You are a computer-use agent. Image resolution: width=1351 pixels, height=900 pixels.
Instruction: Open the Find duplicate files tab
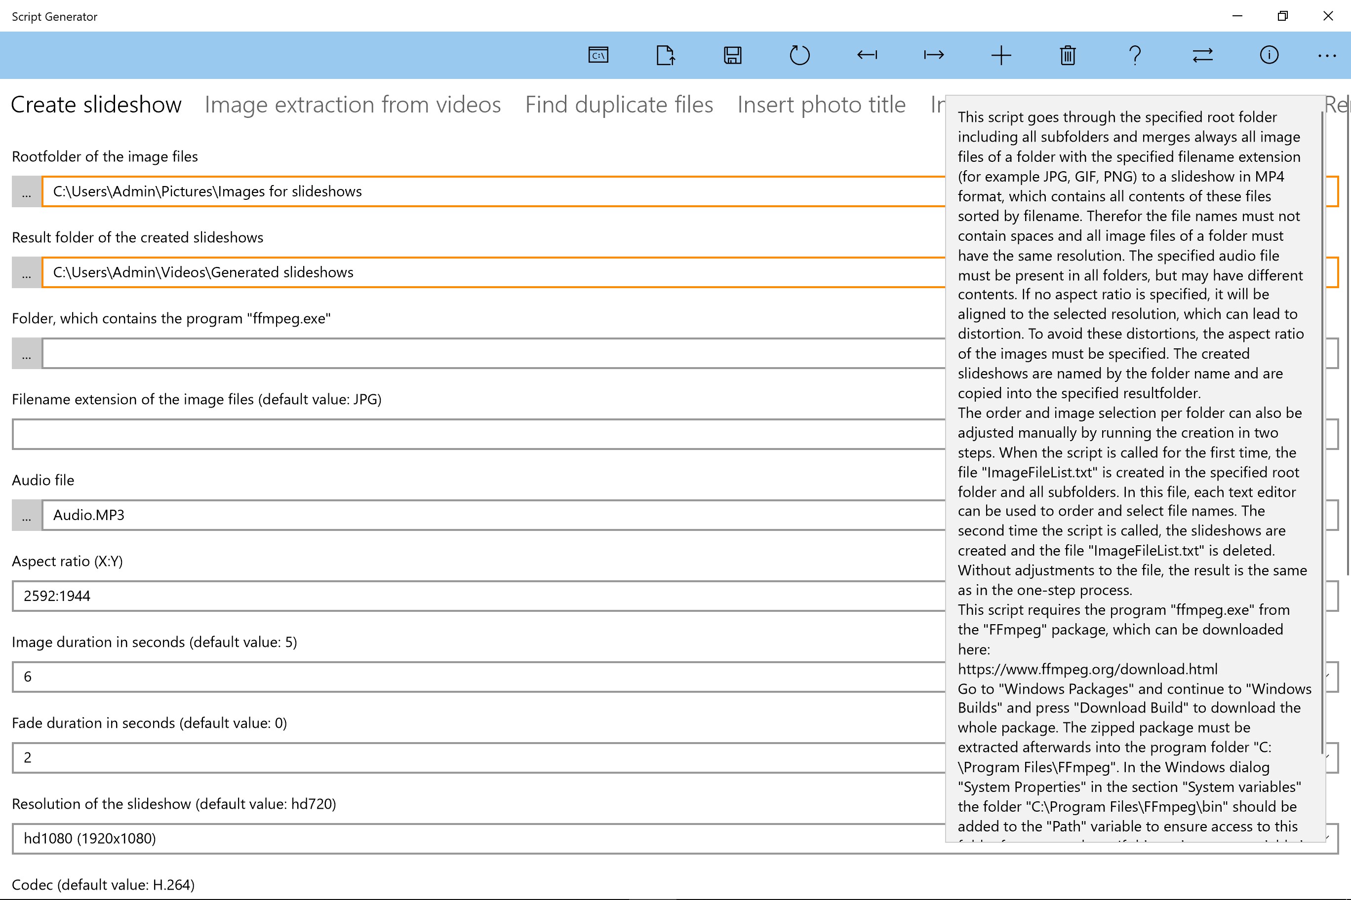(x=619, y=105)
